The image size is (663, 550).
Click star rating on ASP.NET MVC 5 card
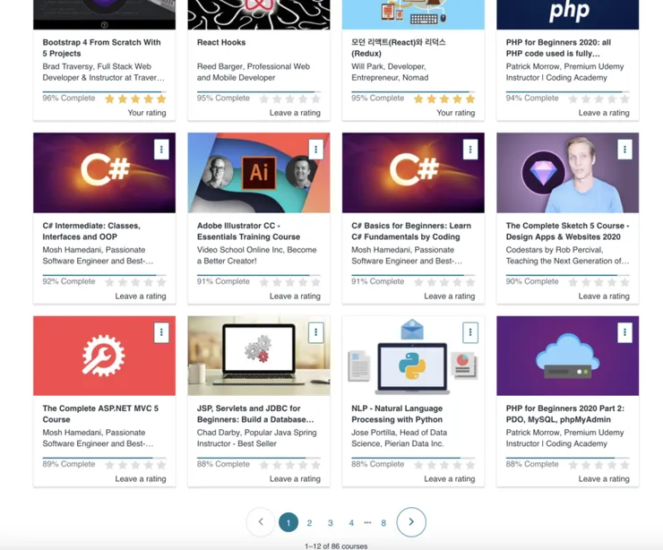coord(135,466)
